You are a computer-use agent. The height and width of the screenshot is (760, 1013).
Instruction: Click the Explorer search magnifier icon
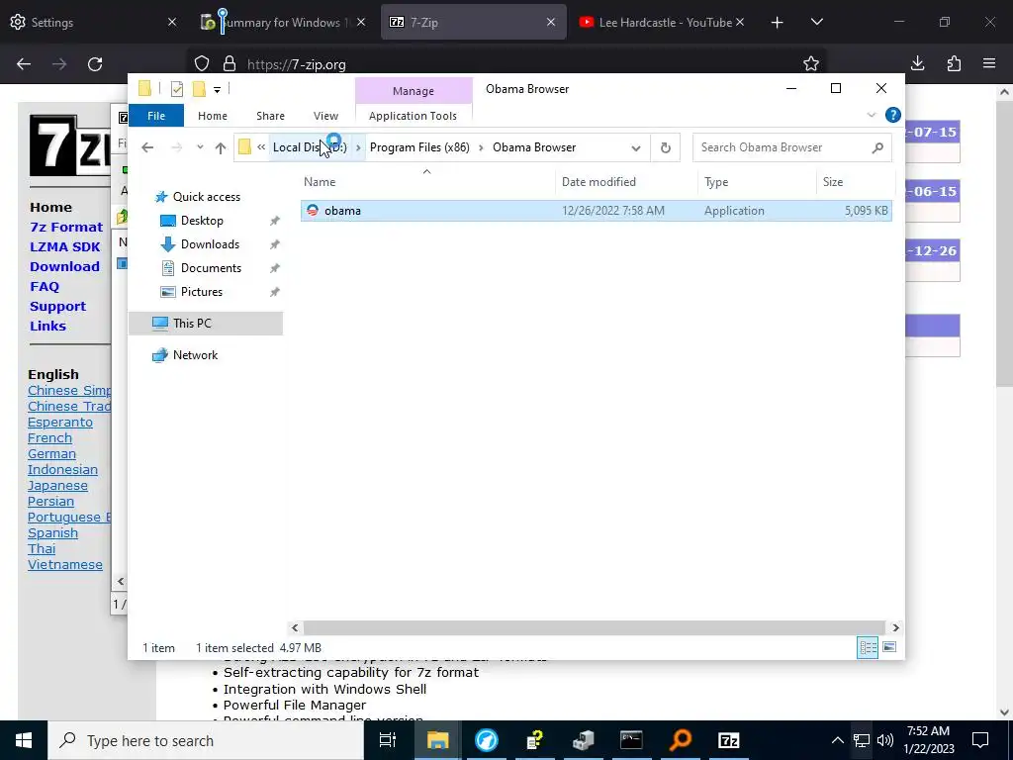click(x=877, y=148)
